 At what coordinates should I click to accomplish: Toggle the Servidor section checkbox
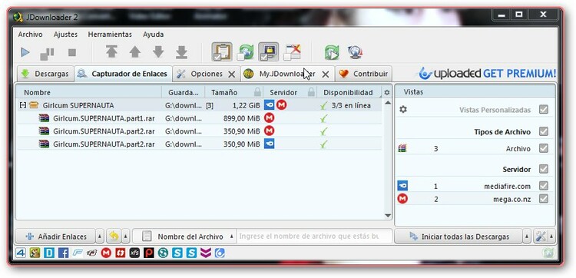pyautogui.click(x=544, y=169)
